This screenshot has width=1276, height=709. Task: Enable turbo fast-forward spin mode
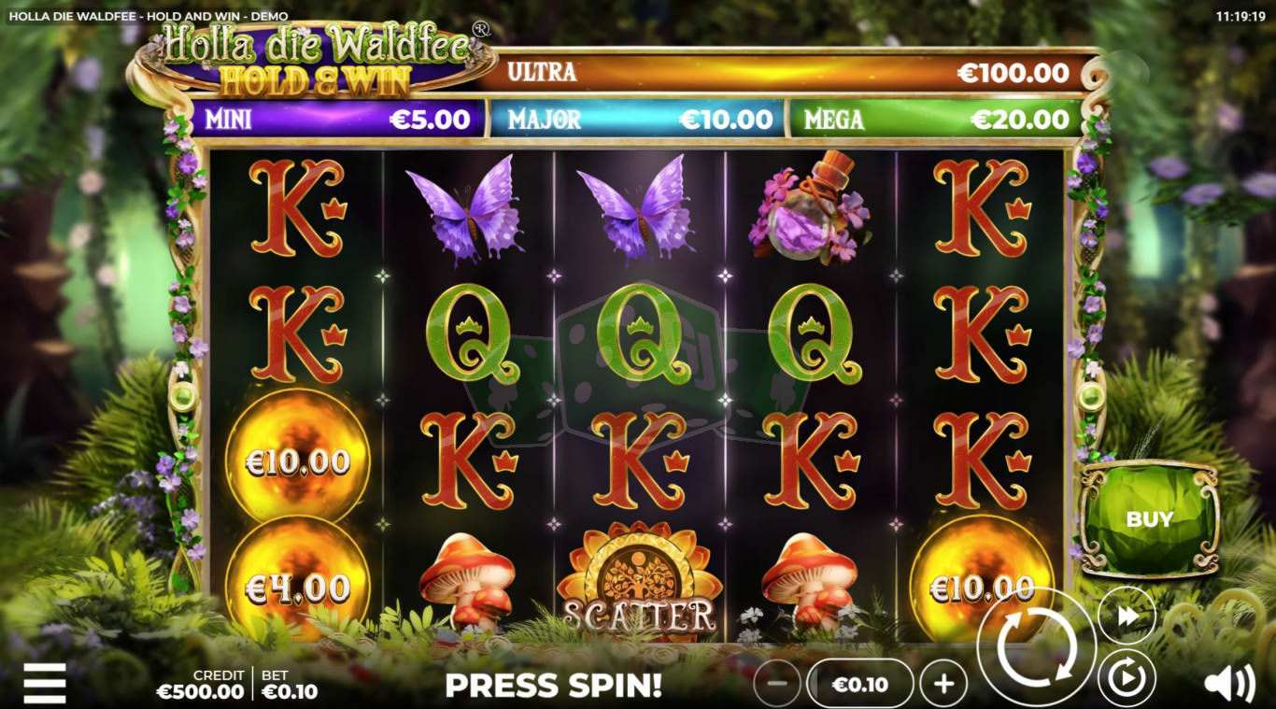pyautogui.click(x=1127, y=616)
